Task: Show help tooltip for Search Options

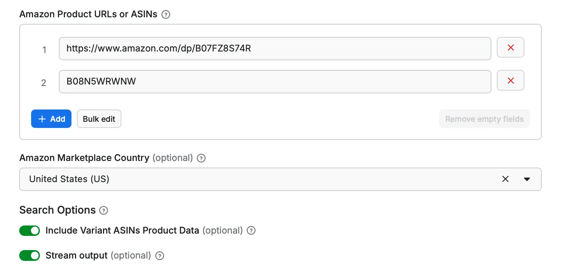Action: [x=104, y=211]
